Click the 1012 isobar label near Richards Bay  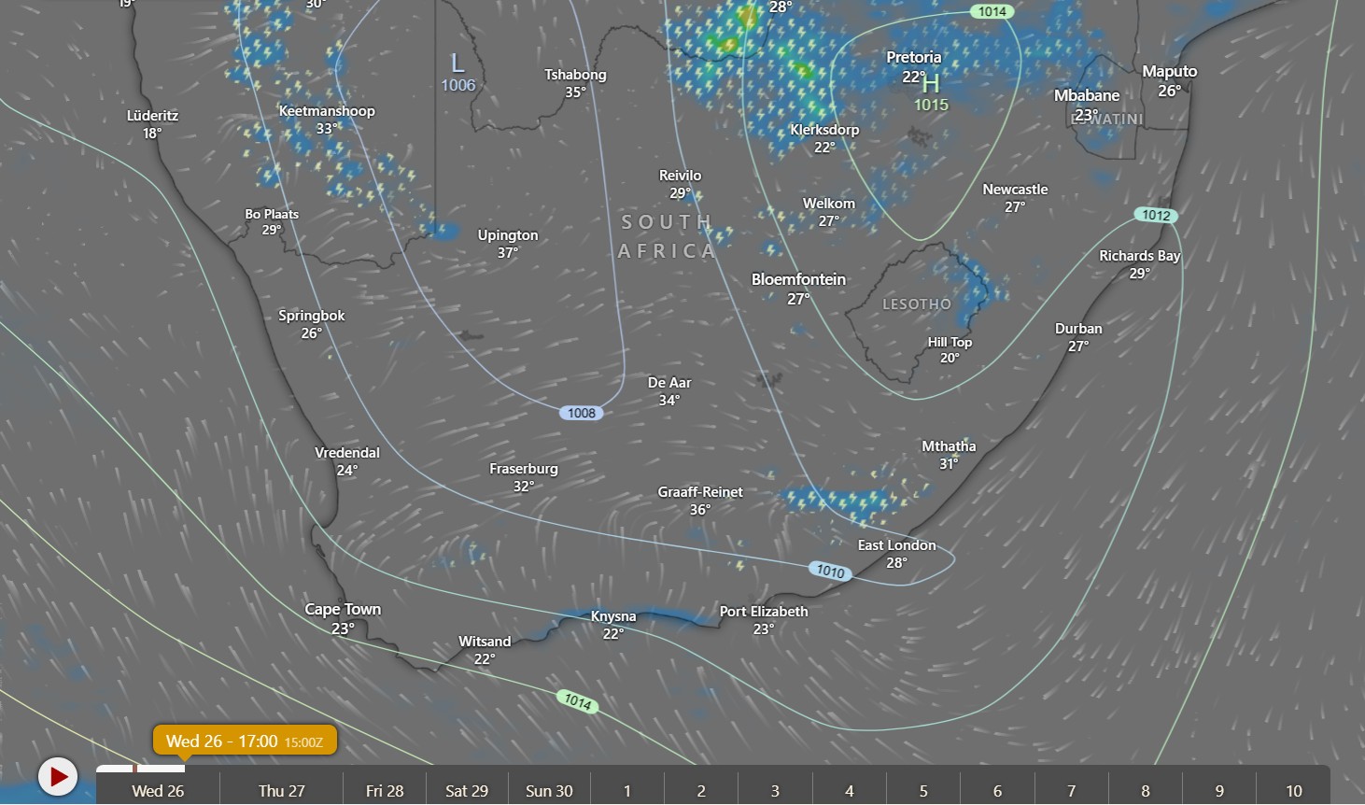coord(1156,215)
